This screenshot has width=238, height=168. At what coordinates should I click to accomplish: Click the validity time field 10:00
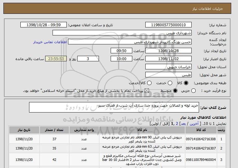121,59
